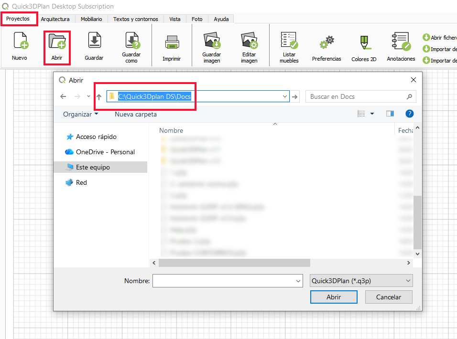Click Guardar imagen icon
Image resolution: width=457 pixels, height=339 pixels.
click(212, 41)
